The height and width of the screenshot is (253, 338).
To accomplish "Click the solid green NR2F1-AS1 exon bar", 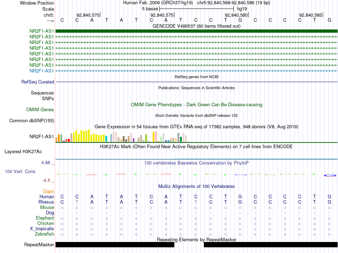I will coord(196,31).
